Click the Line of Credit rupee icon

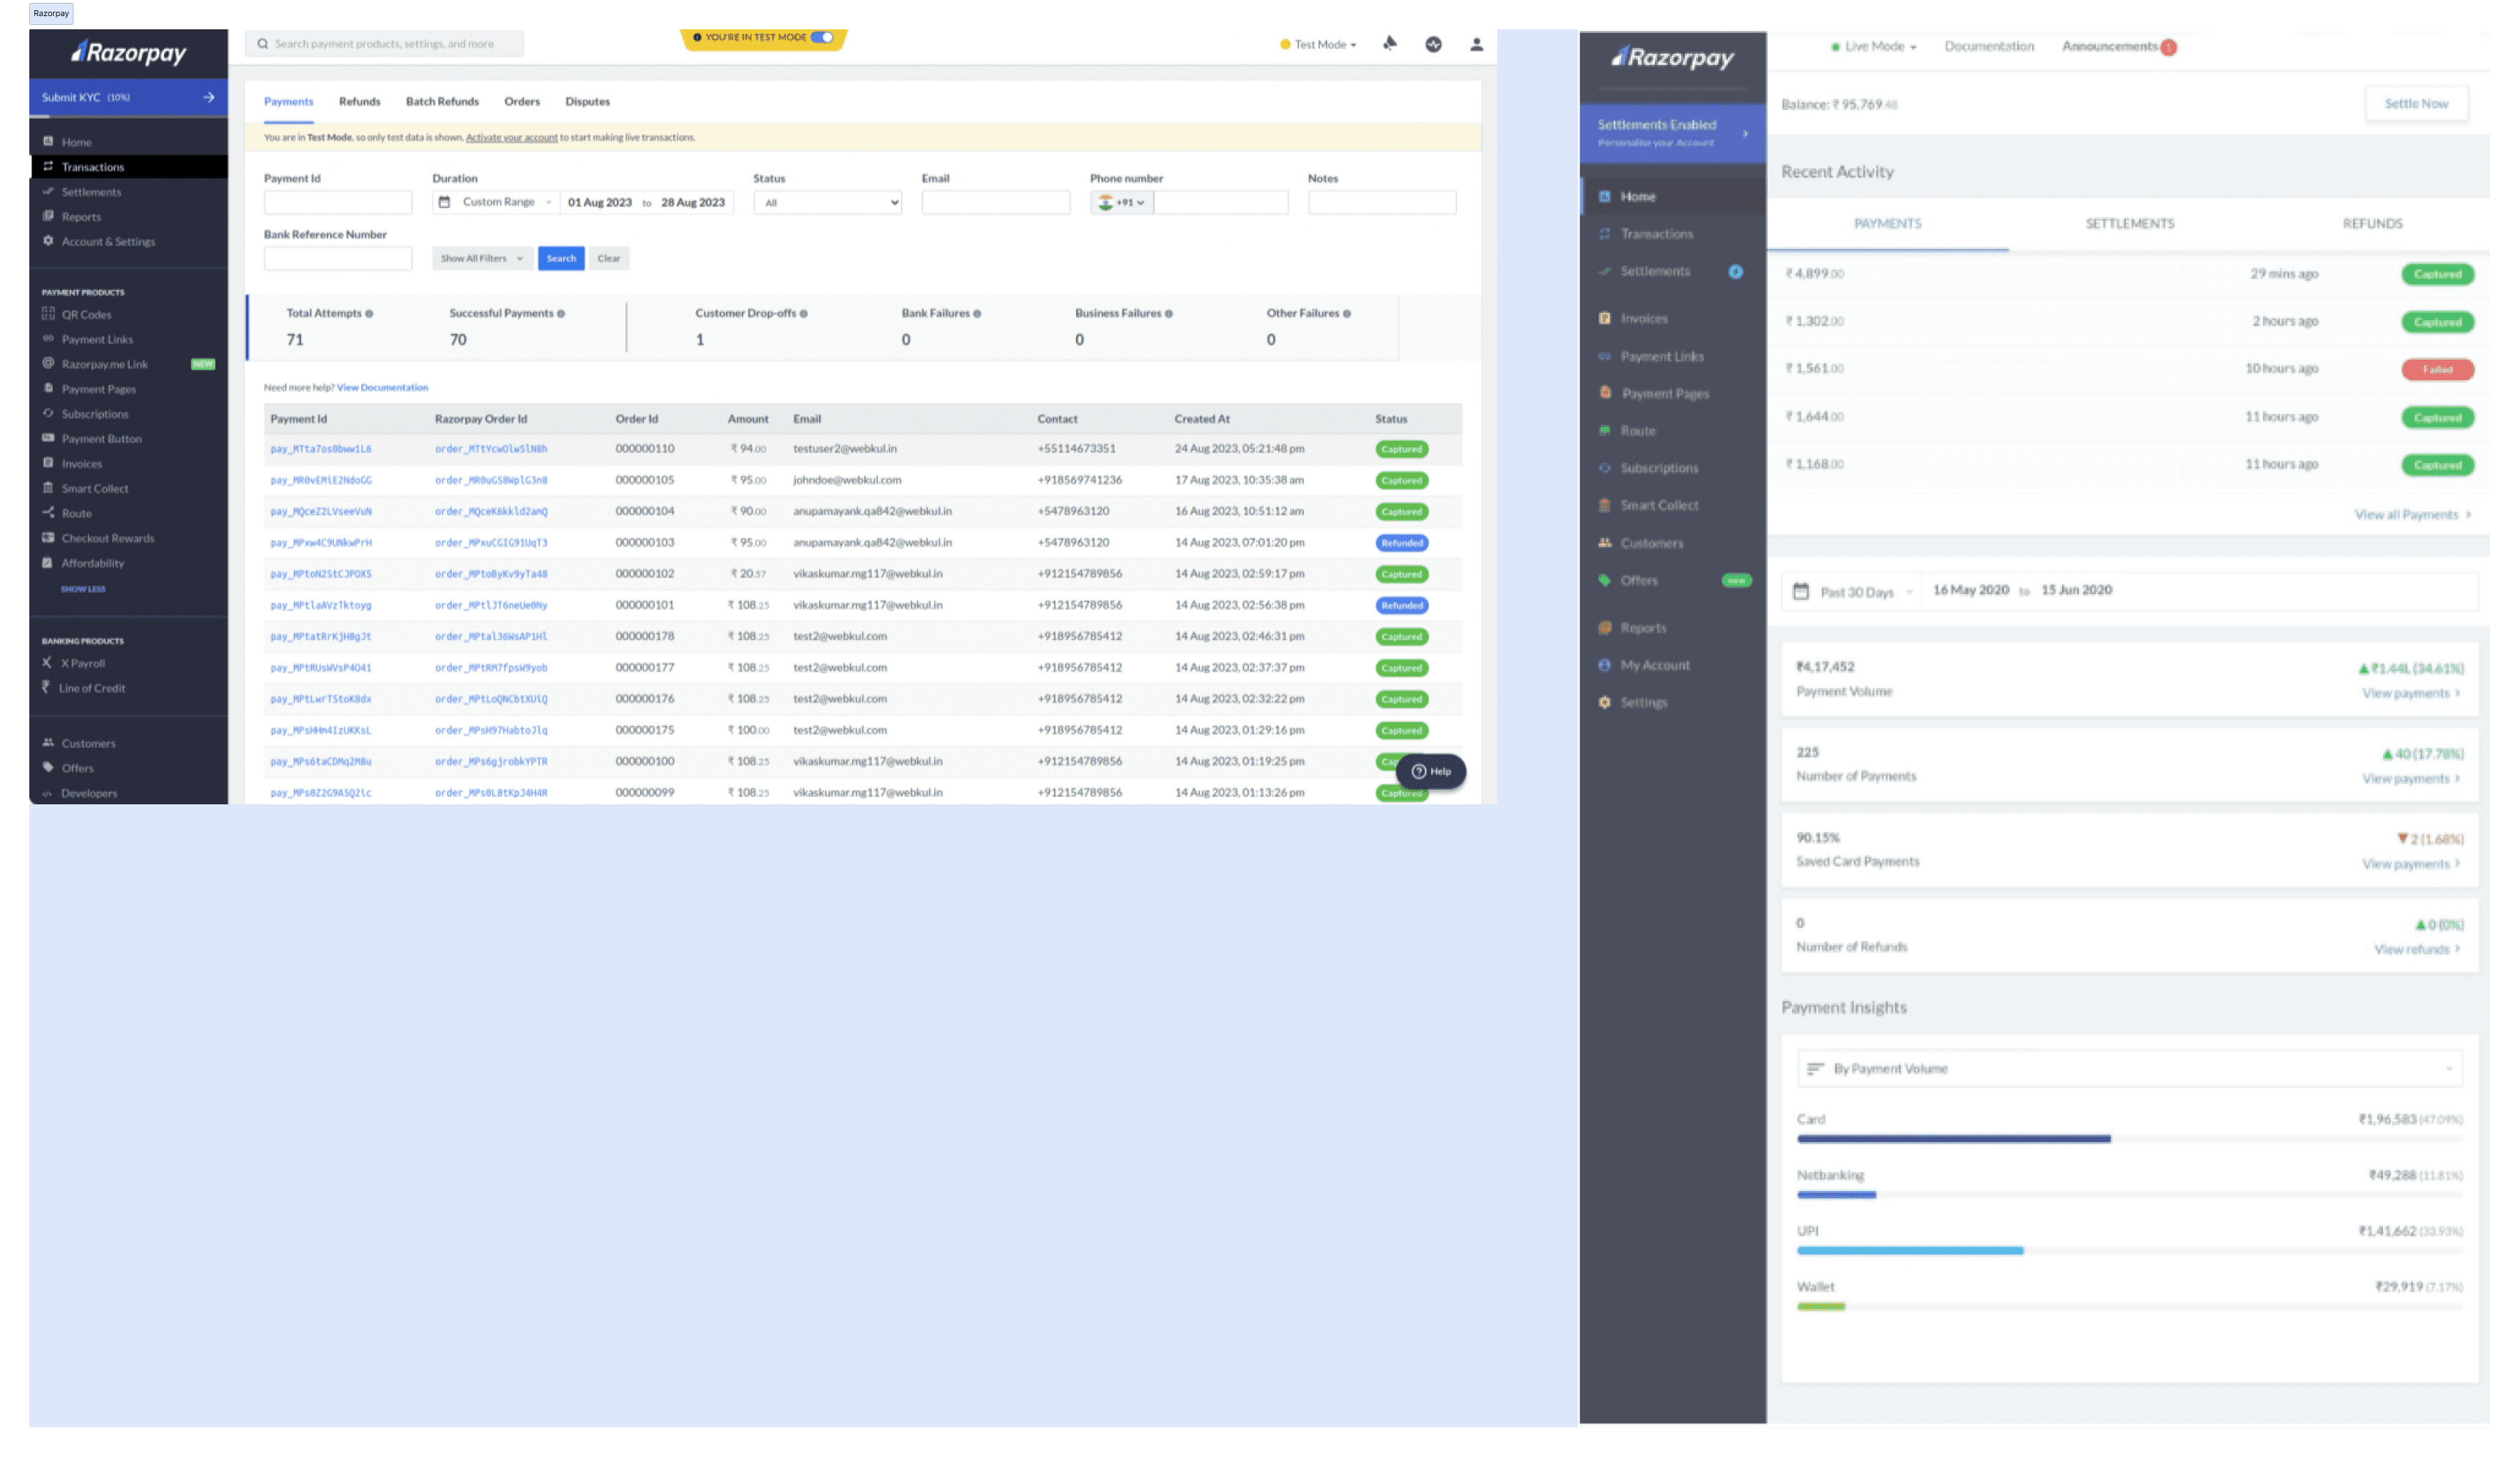click(x=46, y=687)
